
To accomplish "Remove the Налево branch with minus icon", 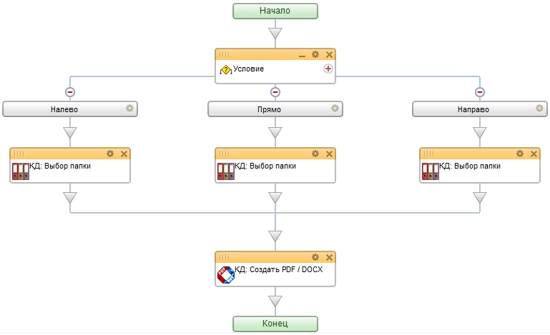I will point(70,91).
